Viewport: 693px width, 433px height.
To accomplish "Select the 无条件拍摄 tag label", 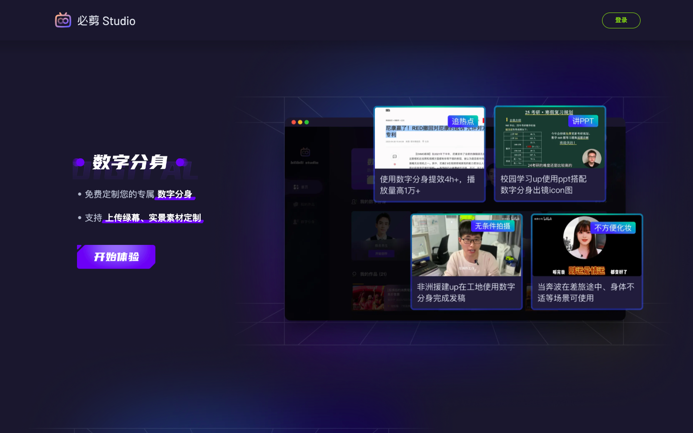I will pos(492,226).
